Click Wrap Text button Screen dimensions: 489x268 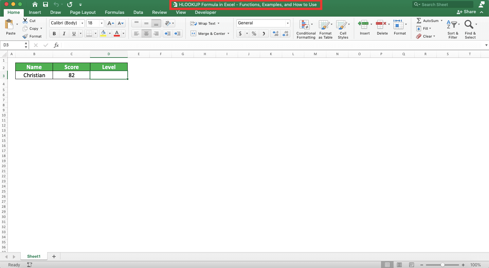[x=205, y=23]
